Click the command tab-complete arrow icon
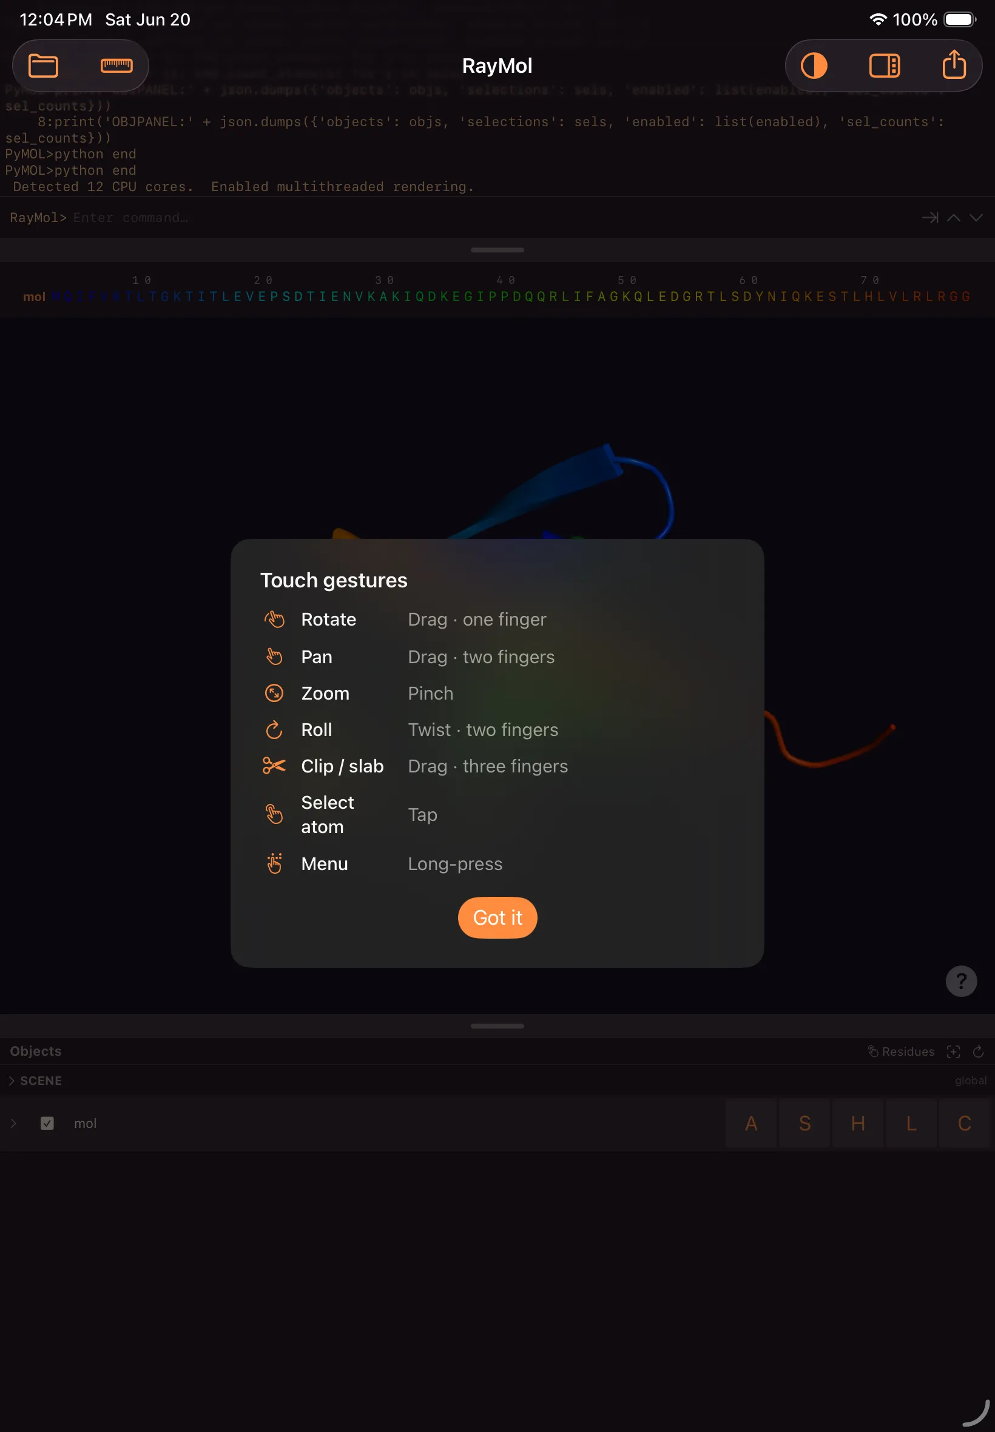Viewport: 995px width, 1432px height. pyautogui.click(x=929, y=218)
